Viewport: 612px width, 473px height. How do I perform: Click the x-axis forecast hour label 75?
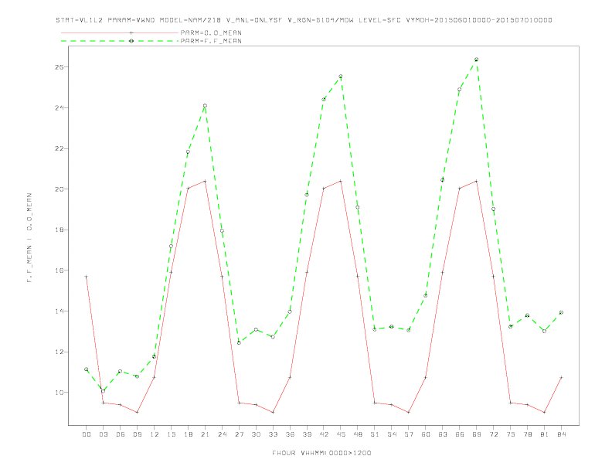pos(511,434)
